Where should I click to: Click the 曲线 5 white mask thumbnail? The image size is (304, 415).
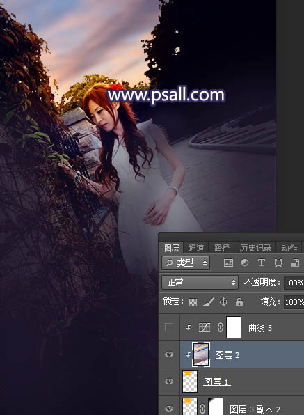[234, 327]
